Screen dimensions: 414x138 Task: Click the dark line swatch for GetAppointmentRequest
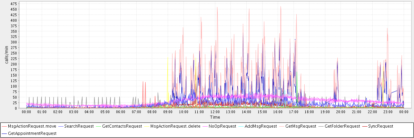click(4, 133)
